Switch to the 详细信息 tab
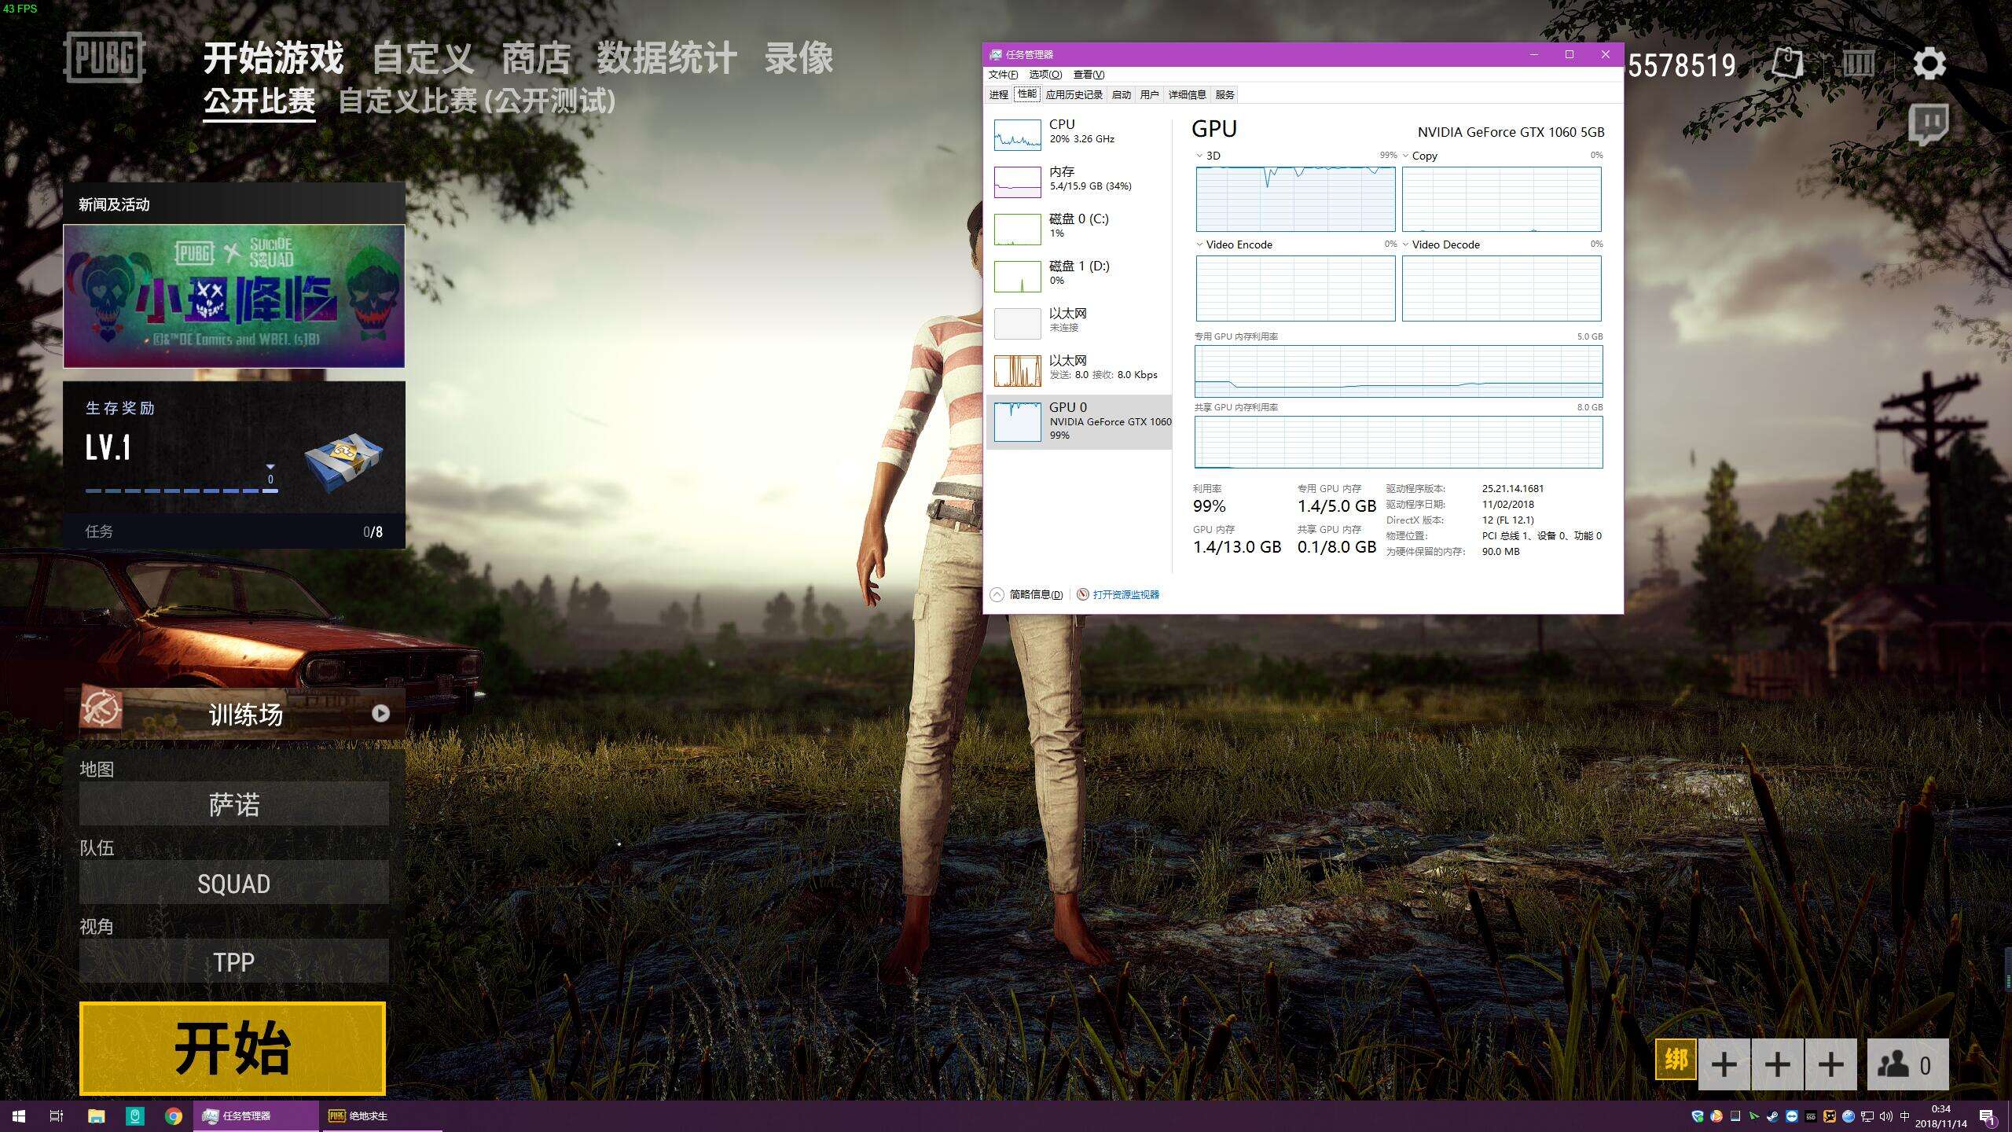Screen dimensions: 2012x1132 click(x=1187, y=94)
